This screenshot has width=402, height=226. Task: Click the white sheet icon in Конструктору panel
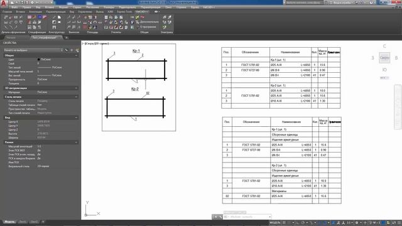[59, 17]
